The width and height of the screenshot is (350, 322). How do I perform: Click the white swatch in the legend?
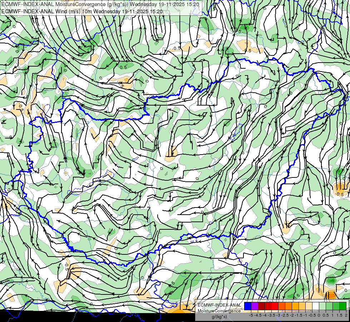[316, 306]
